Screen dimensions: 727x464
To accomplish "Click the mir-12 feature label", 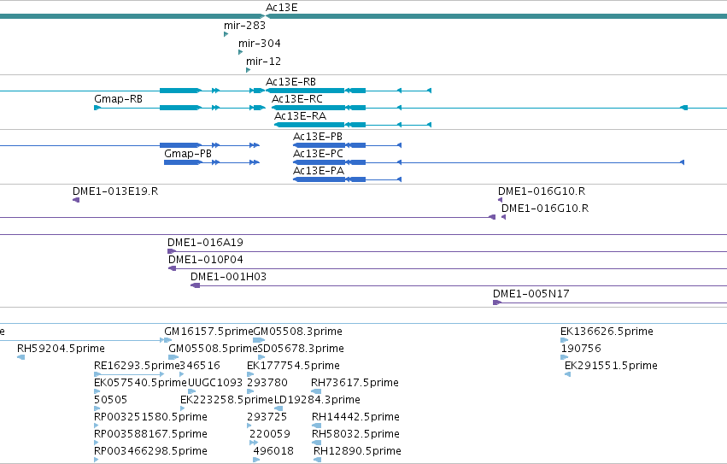I will [263, 62].
